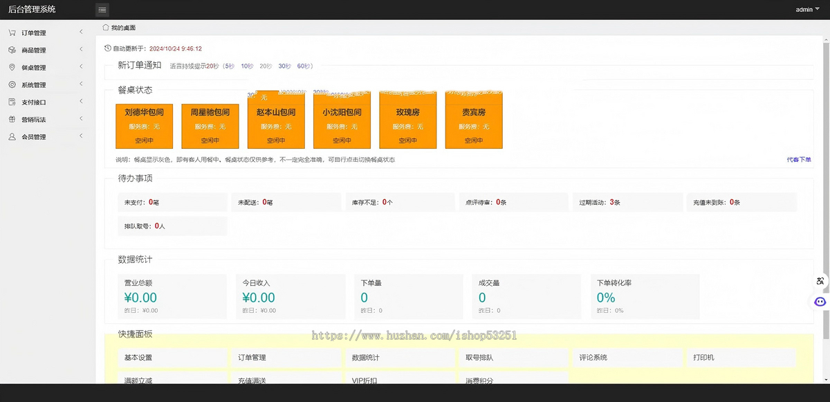The height and width of the screenshot is (402, 830).
Task: Click the payment icon beside 支付接口
Action: point(12,102)
